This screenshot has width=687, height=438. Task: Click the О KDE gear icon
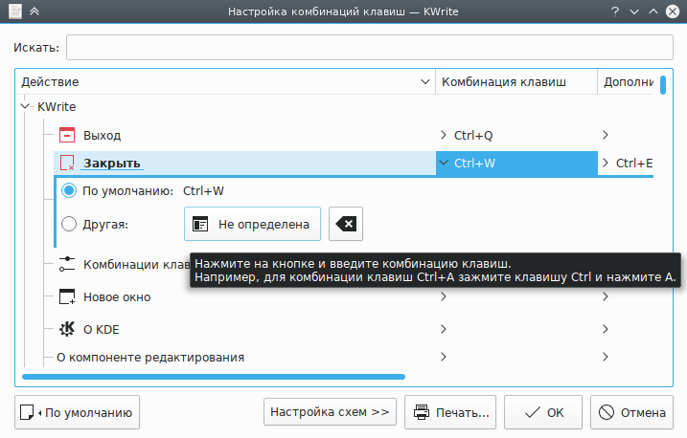(67, 329)
